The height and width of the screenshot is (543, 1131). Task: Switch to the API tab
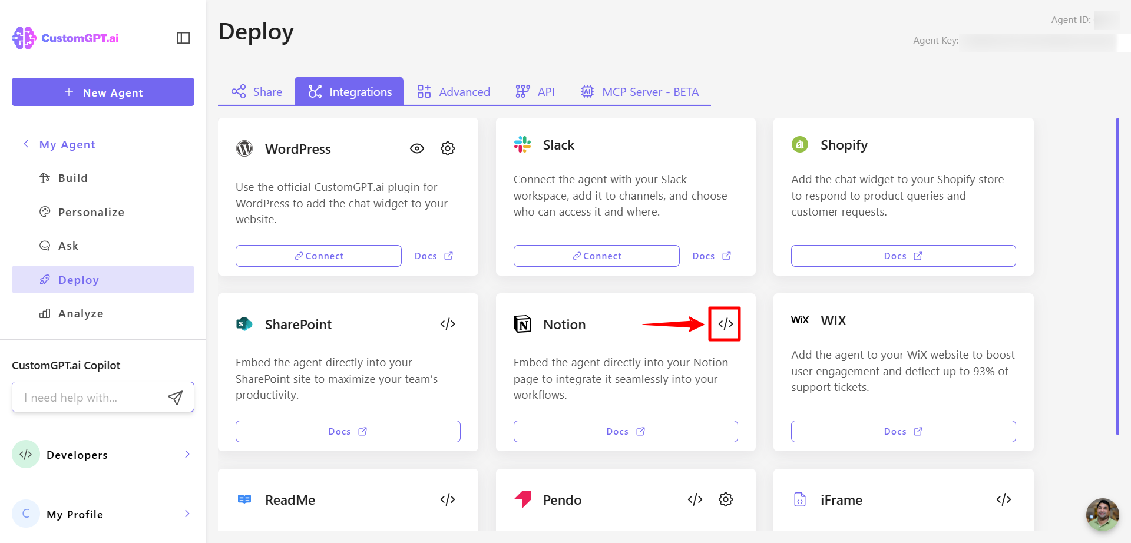(535, 91)
